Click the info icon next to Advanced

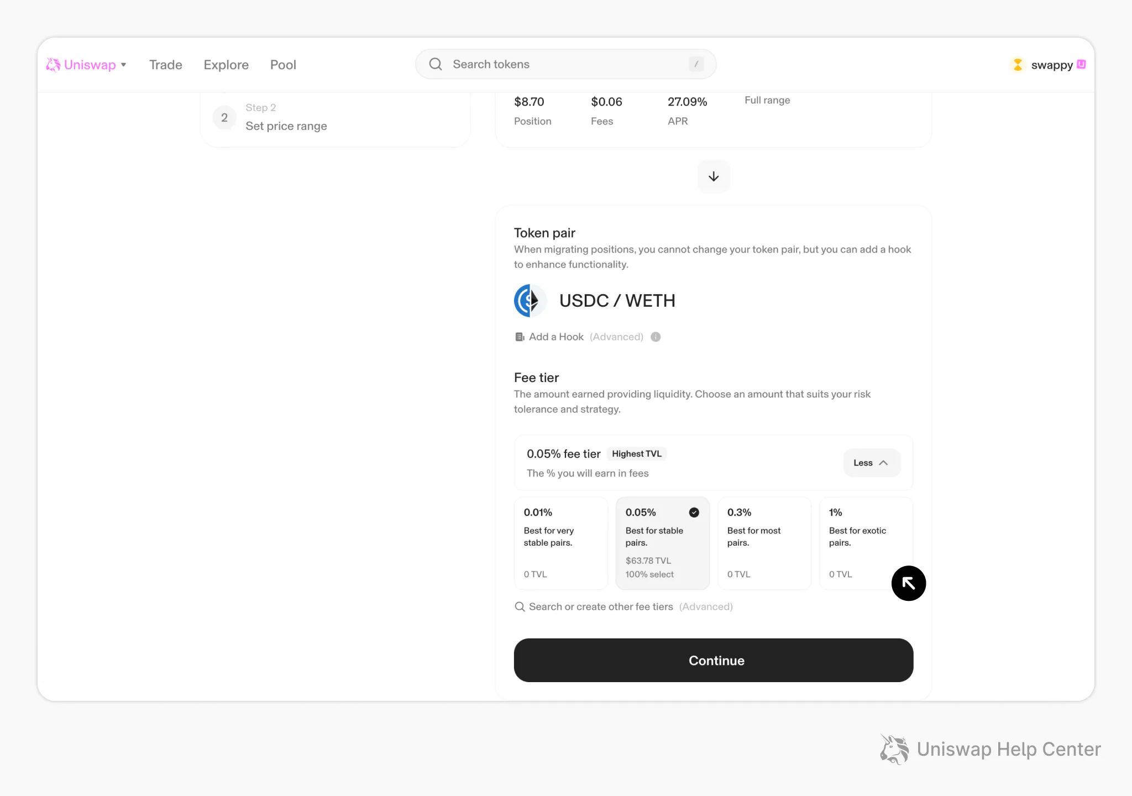click(656, 337)
